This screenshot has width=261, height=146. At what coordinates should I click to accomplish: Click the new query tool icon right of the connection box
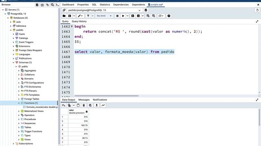146,10
